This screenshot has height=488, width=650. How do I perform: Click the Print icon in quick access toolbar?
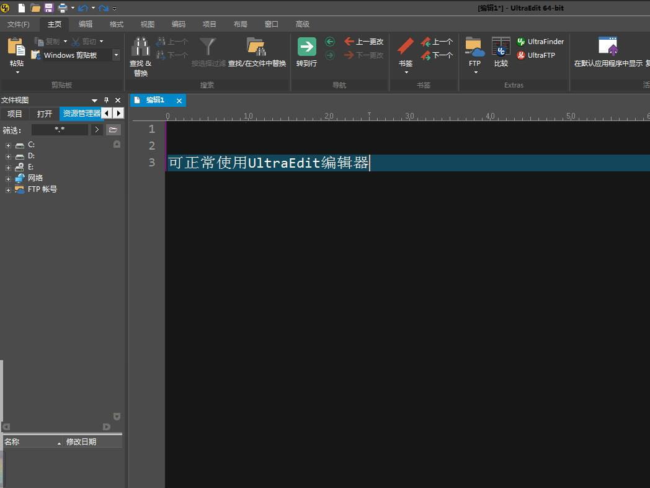pos(62,7)
